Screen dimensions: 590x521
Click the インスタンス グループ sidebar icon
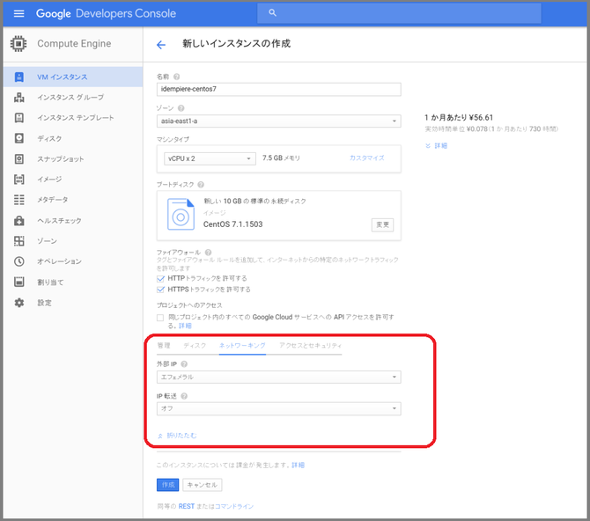(x=19, y=98)
